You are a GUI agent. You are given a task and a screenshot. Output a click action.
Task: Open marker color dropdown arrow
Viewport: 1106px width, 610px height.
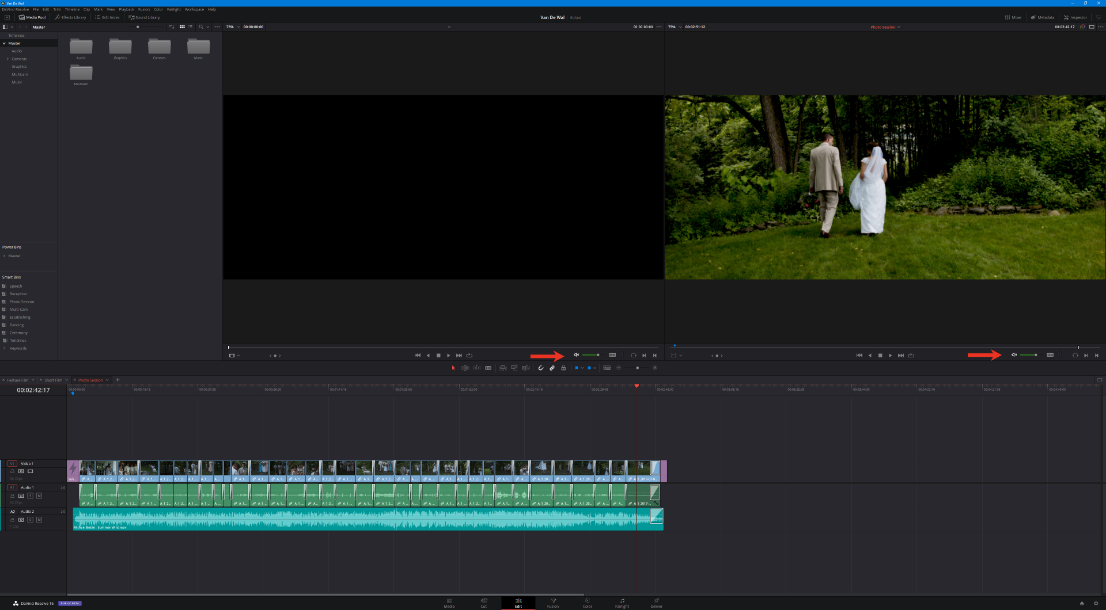(x=594, y=368)
